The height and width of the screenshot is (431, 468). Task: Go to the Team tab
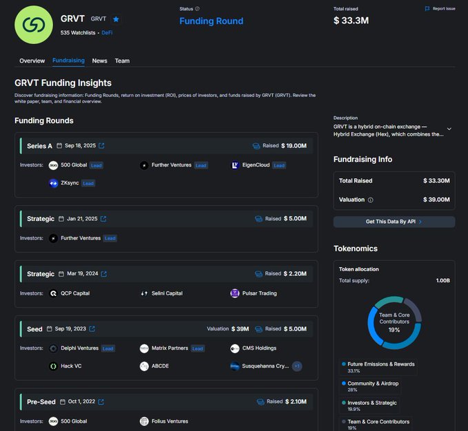(x=122, y=61)
